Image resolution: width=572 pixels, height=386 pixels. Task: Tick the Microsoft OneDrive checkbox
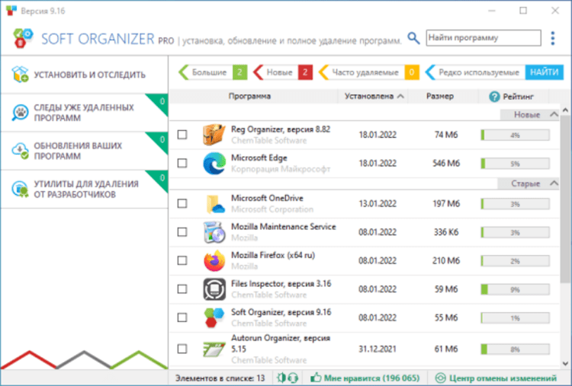(x=182, y=203)
